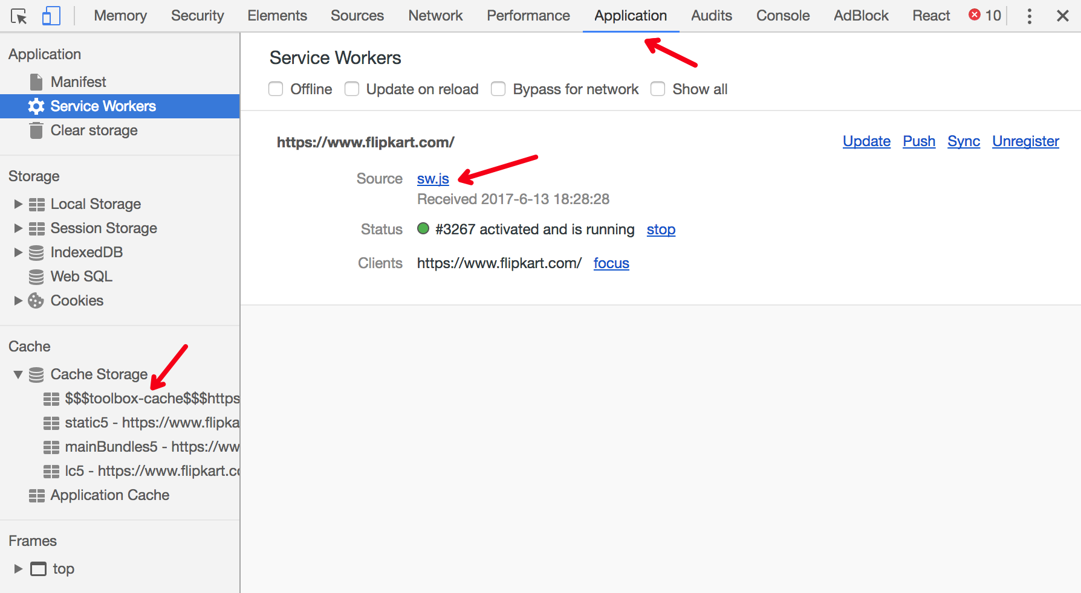This screenshot has height=593, width=1081.
Task: Switch to the Audits tab
Action: 712,16
